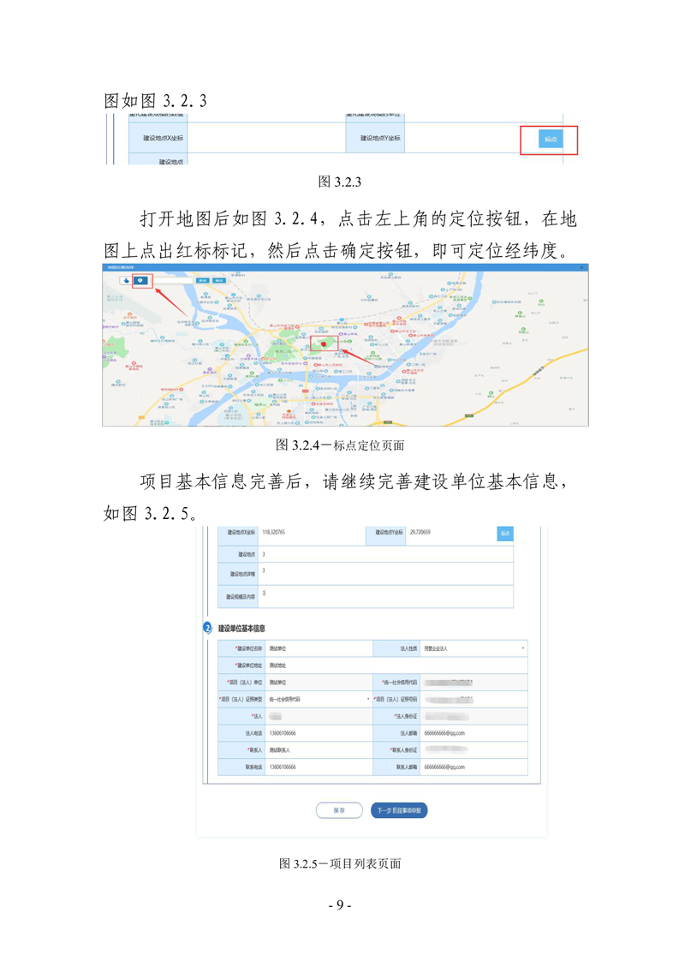Click the caption 图 3.2.4—标点定位页面
The height and width of the screenshot is (961, 679).
click(339, 445)
